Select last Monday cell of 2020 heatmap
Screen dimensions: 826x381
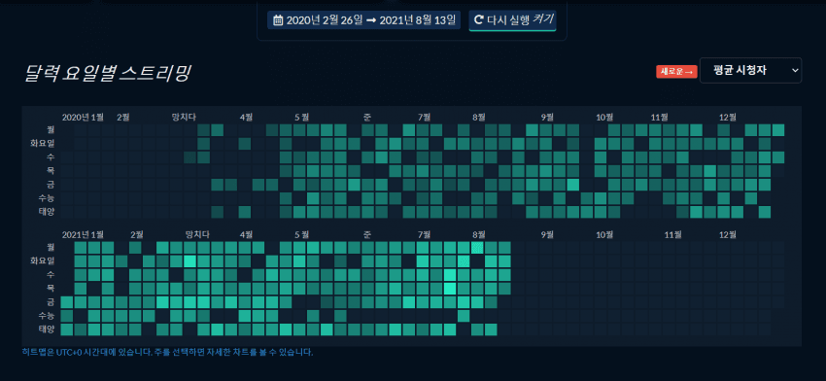pos(778,129)
